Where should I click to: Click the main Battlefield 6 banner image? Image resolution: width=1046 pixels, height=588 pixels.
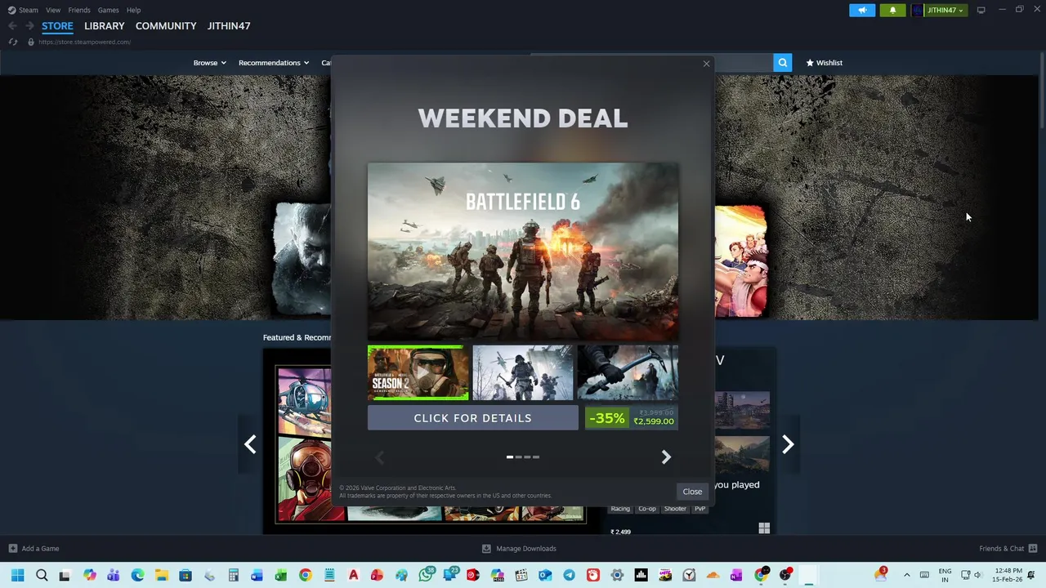pos(523,252)
